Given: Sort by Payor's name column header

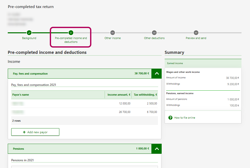Looking at the screenshot, I should tap(21, 95).
